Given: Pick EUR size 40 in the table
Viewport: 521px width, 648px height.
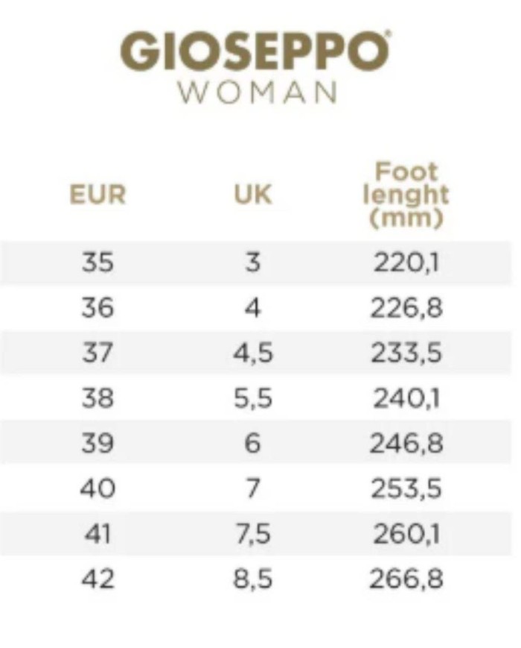Looking at the screenshot, I should pos(98,488).
